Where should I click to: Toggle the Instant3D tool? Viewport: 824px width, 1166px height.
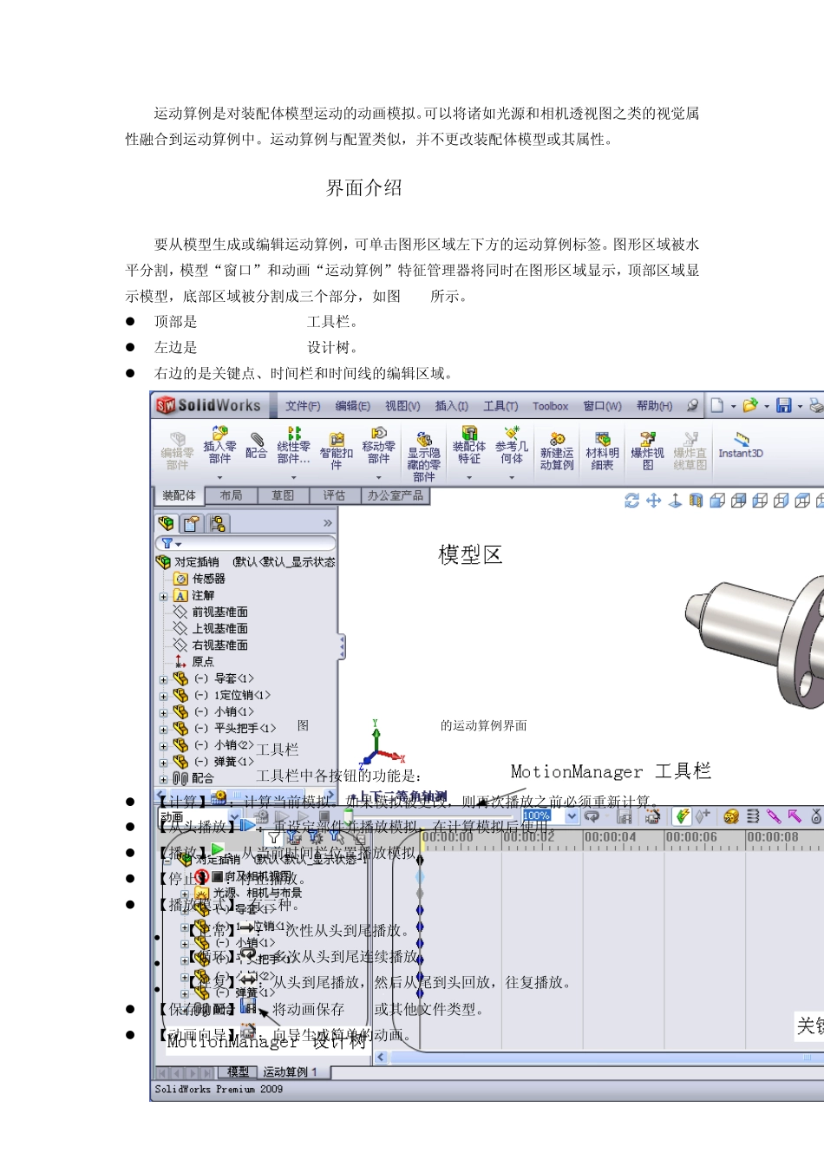[x=741, y=445]
